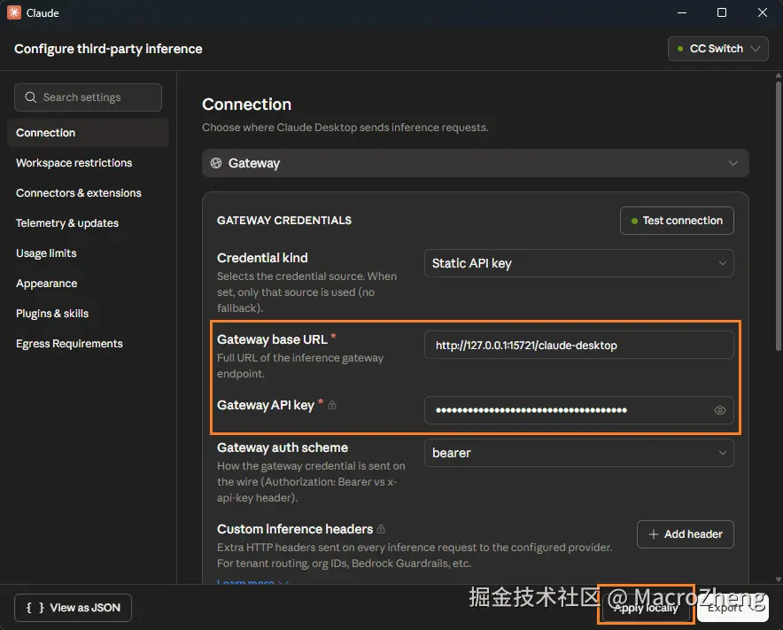Close the Claude window
Image resolution: width=783 pixels, height=630 pixels.
(x=762, y=12)
